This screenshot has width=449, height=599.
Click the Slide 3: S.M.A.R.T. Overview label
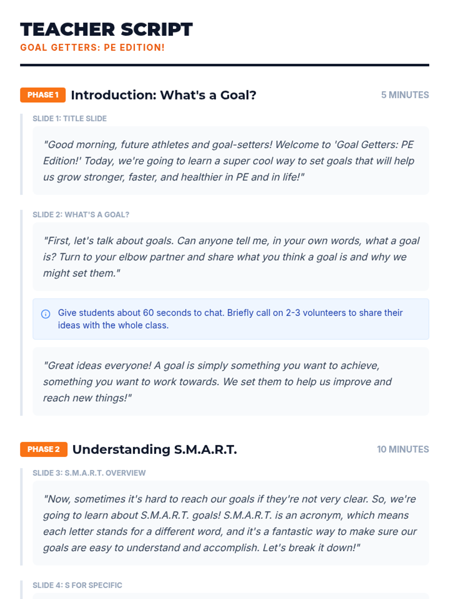[89, 473]
